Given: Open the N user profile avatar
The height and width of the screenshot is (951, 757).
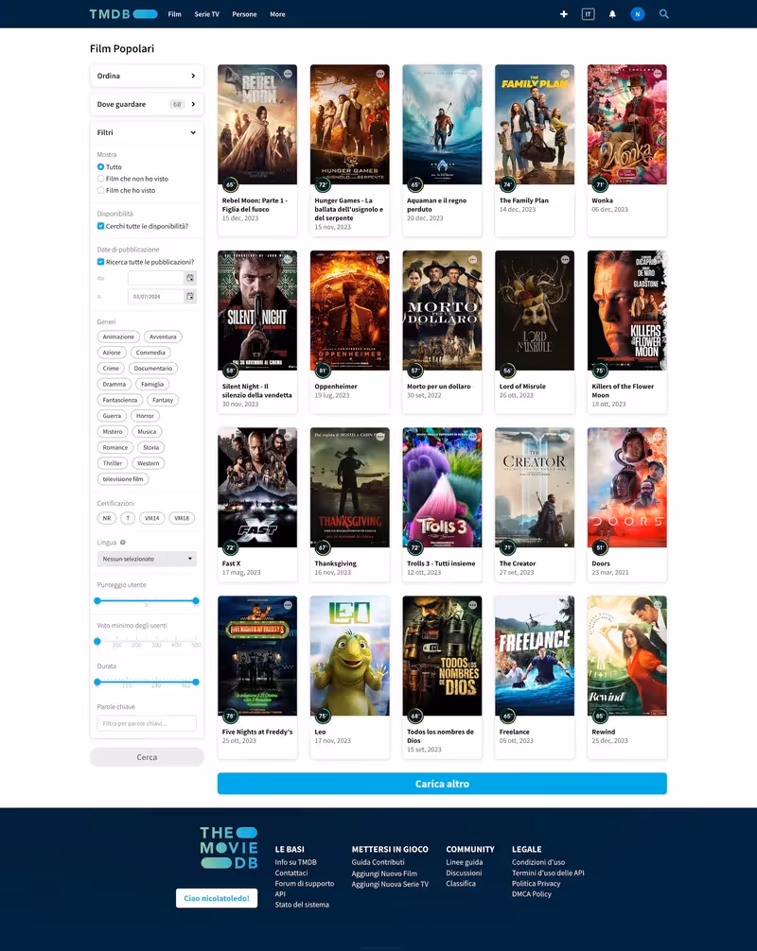Looking at the screenshot, I should point(637,14).
